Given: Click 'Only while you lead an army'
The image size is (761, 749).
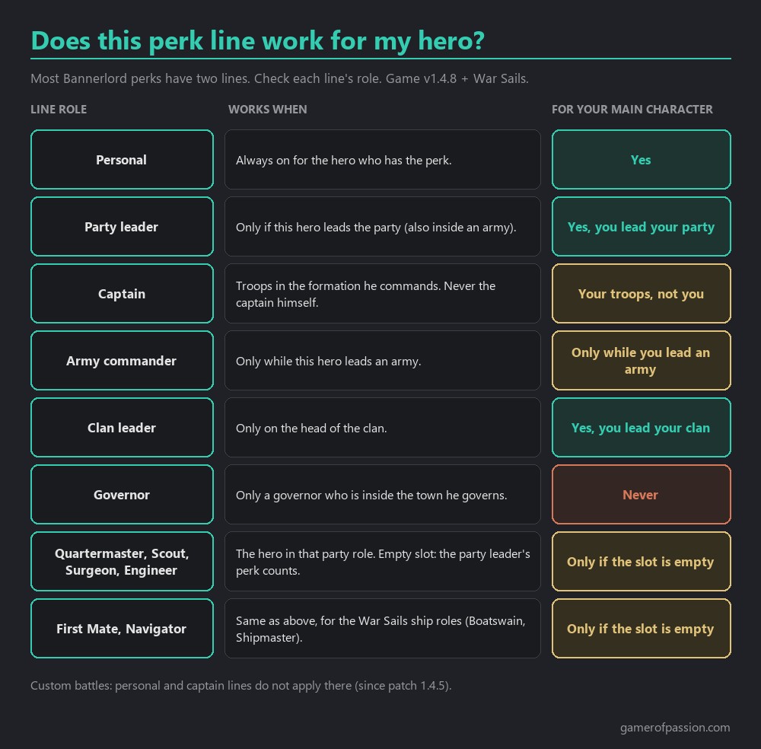Looking at the screenshot, I should [641, 361].
